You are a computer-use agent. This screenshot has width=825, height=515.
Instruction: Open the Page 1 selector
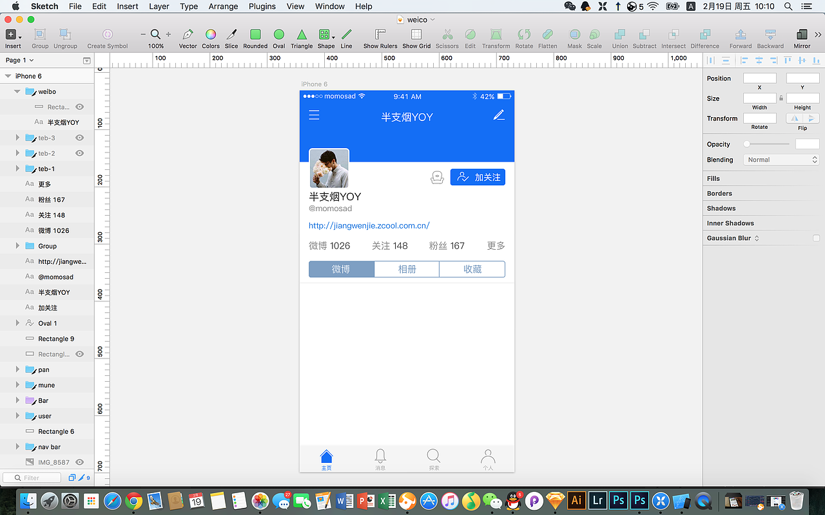(19, 60)
